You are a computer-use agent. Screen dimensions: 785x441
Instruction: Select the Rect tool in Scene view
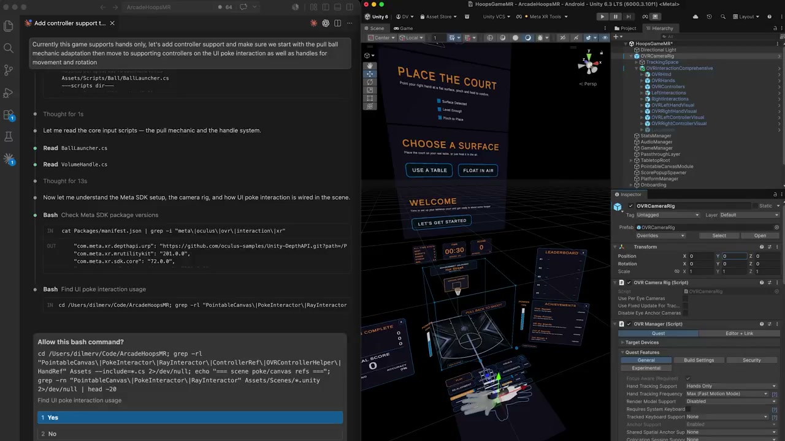point(369,98)
